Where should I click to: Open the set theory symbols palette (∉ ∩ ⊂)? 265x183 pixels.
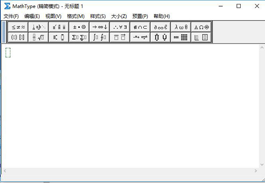tap(140, 27)
